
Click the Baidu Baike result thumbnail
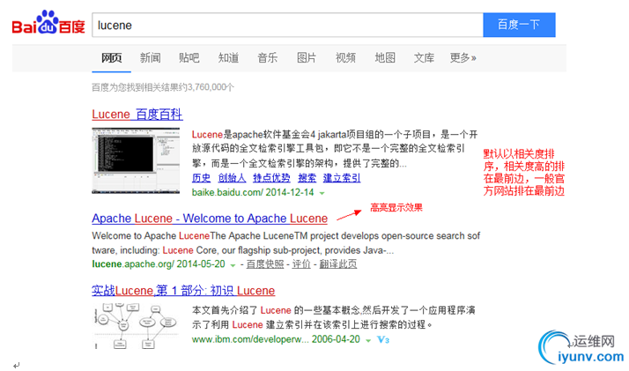click(x=136, y=161)
